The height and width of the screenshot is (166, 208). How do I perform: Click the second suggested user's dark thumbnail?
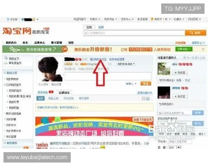(164, 93)
